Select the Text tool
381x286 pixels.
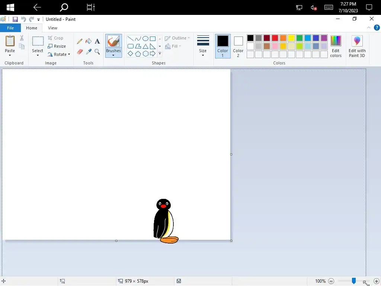(97, 41)
